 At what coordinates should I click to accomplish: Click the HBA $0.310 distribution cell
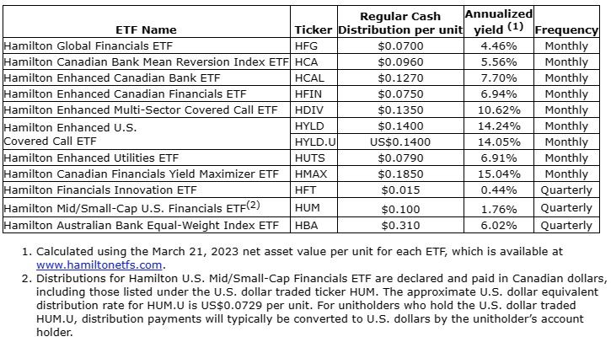pyautogui.click(x=399, y=225)
